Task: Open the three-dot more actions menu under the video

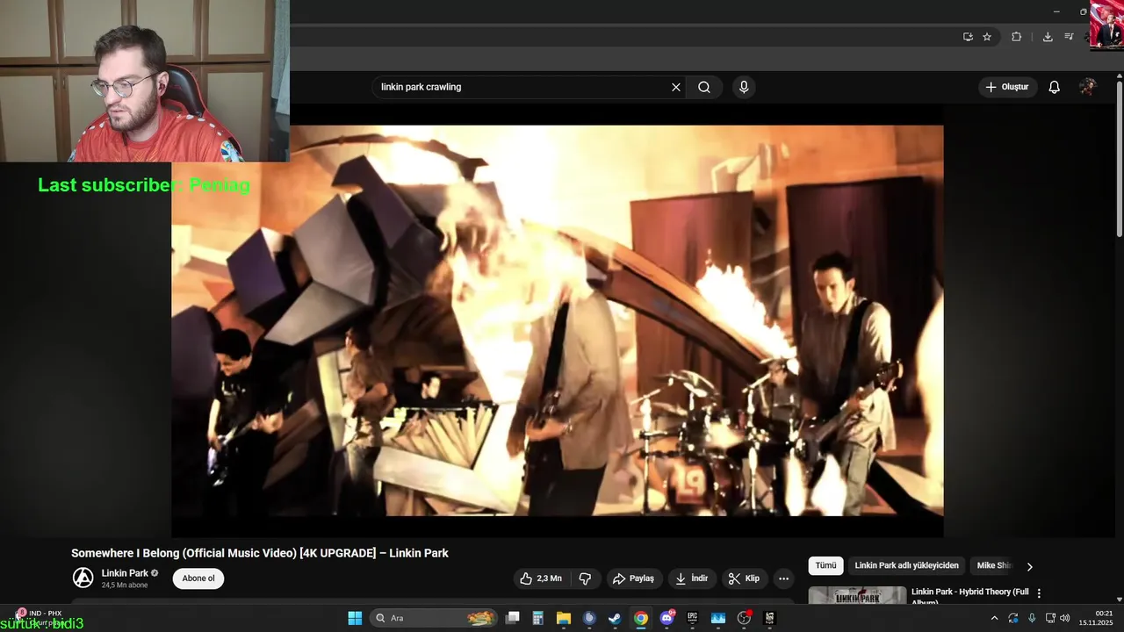Action: (783, 578)
